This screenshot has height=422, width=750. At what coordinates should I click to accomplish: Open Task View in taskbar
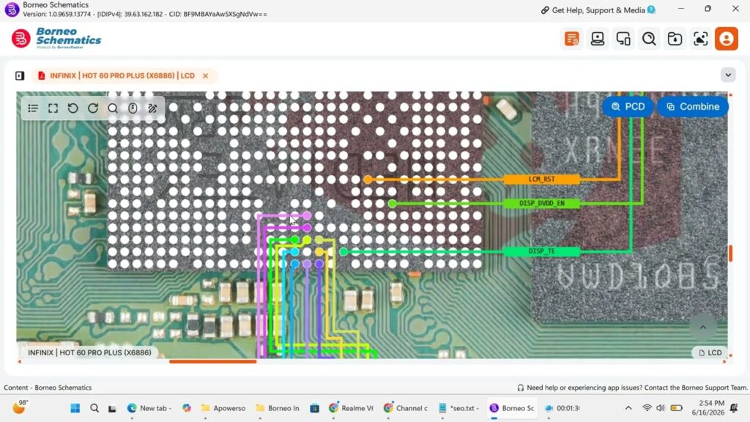click(112, 408)
